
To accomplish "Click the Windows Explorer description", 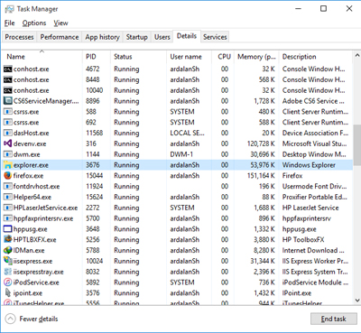I will (x=309, y=165).
